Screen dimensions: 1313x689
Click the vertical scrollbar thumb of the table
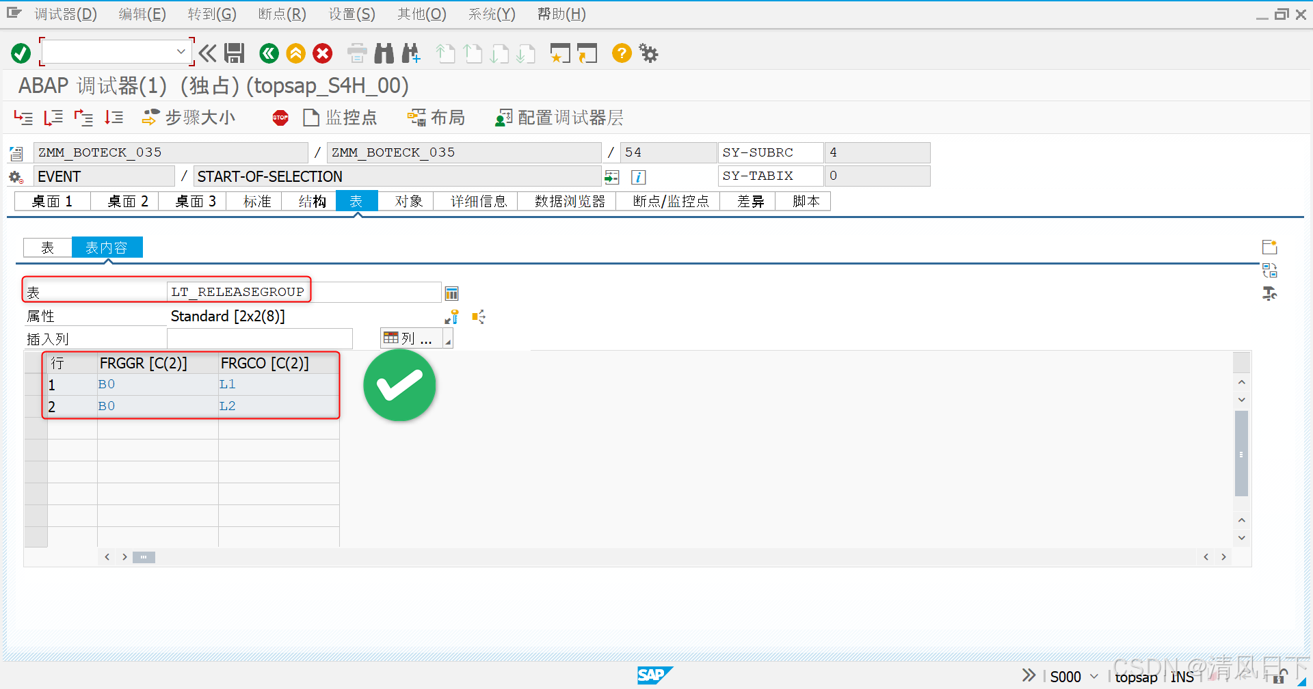[1241, 453]
